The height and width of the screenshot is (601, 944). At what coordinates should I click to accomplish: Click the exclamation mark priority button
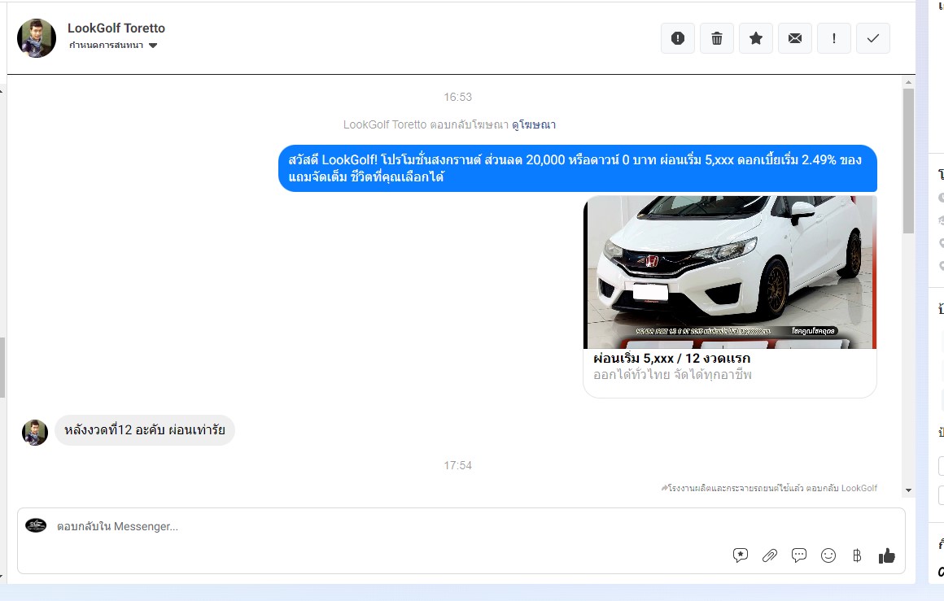coord(834,38)
